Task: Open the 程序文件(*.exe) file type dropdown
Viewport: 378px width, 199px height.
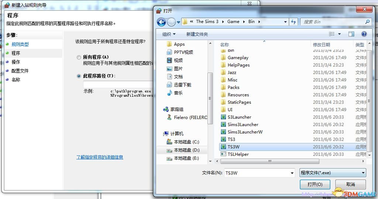Action: 333,173
